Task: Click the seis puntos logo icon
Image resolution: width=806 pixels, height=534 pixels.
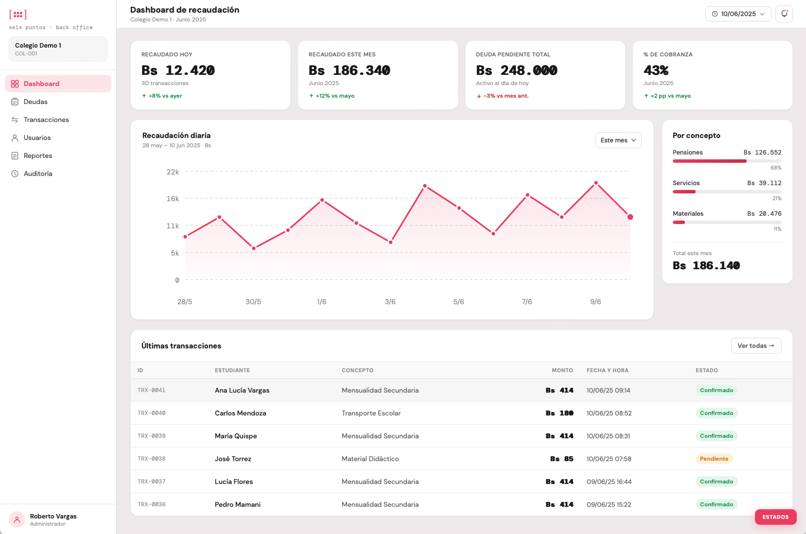Action: coord(18,15)
